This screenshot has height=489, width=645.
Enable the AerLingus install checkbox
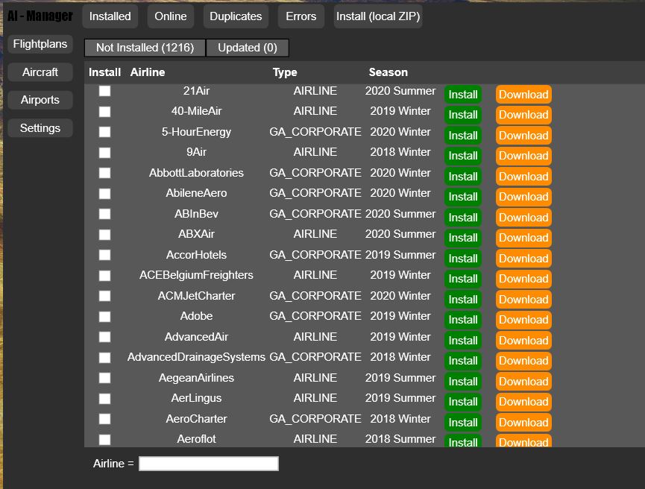pos(104,399)
